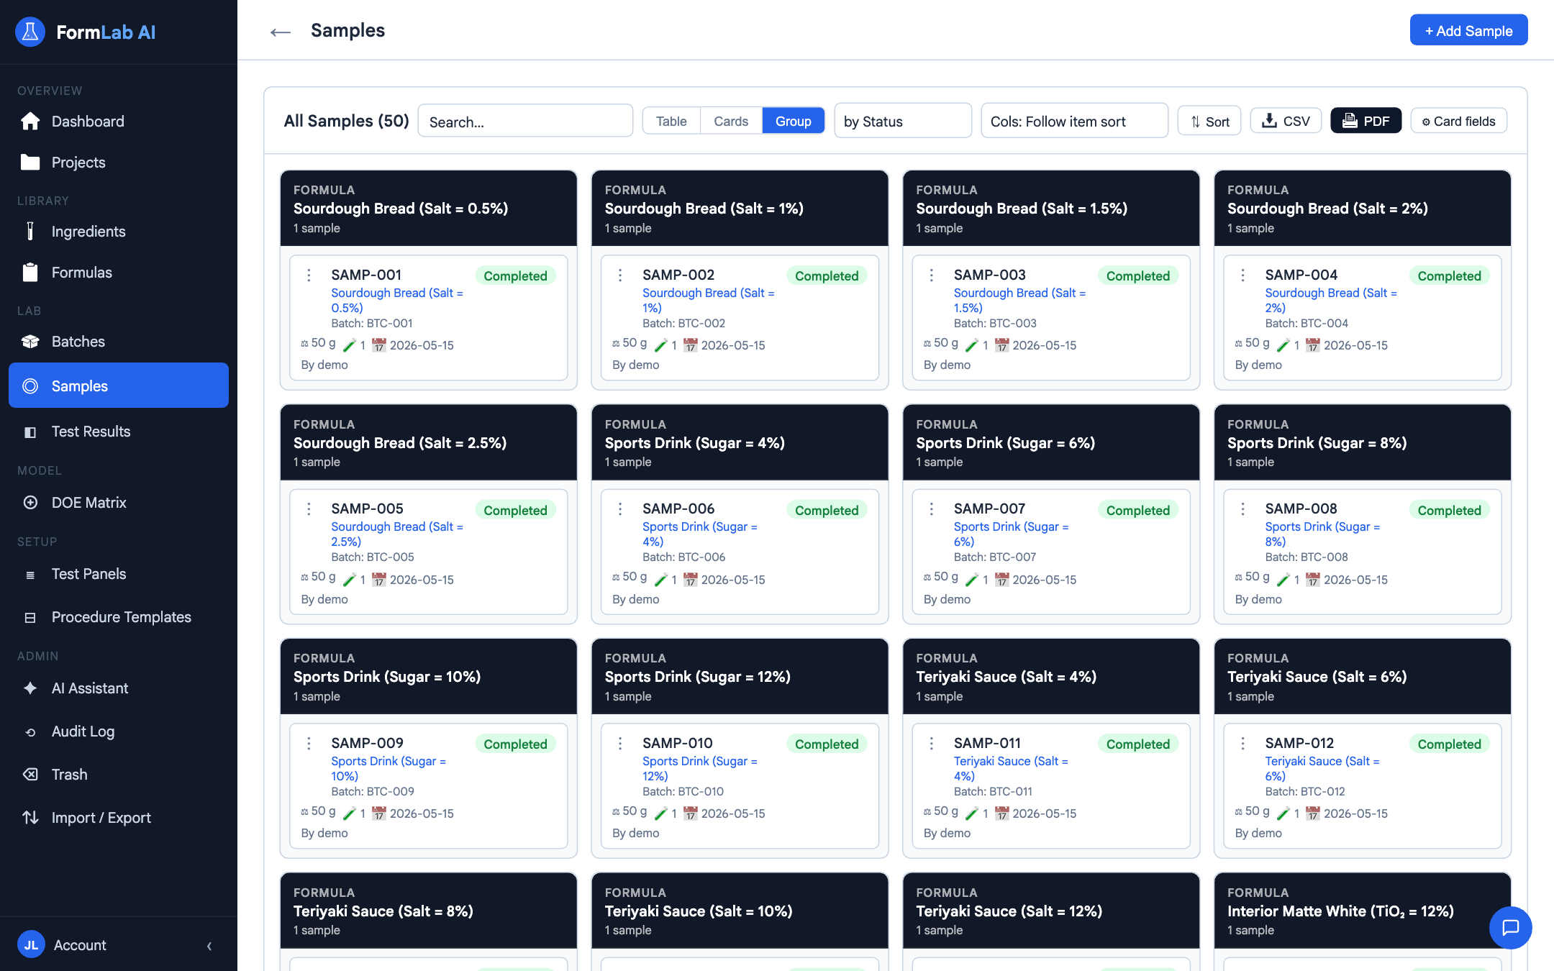Viewport: 1554px width, 971px height.
Task: Open the SAMP-003 kebab menu
Action: [x=932, y=275]
